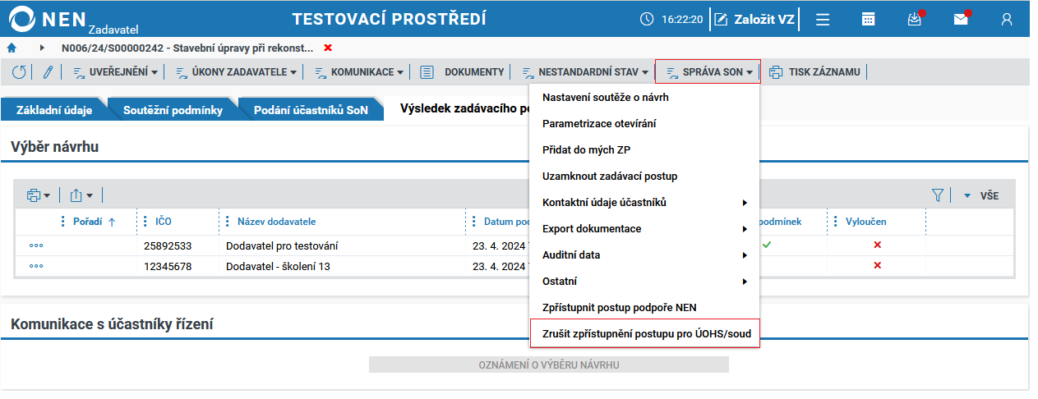Open the inbox tray notifications icon
Screen dimensions: 1038x399
coord(915,19)
